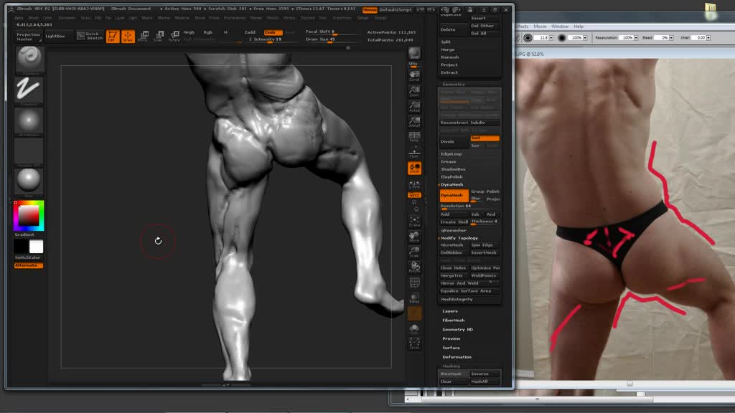Click the orange Menus button
The height and width of the screenshot is (413, 735).
tap(370, 10)
